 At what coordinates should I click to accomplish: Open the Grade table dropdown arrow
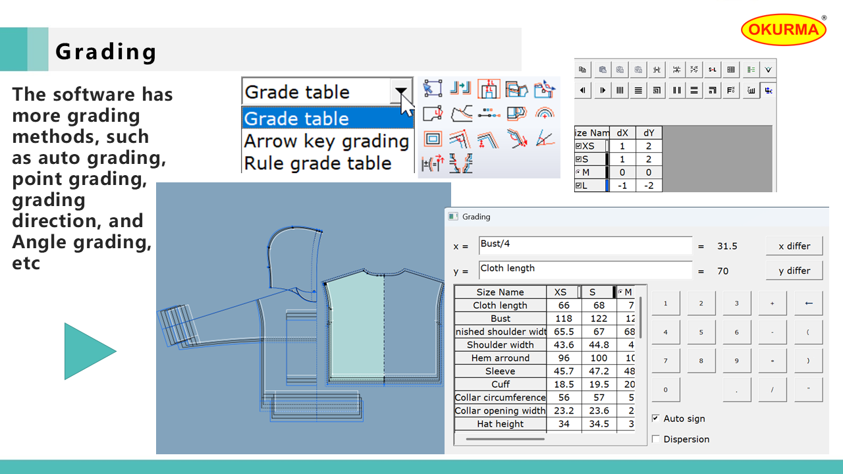click(x=400, y=92)
